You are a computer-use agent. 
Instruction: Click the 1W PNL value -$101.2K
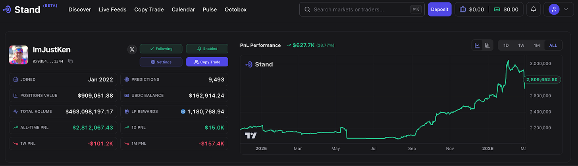[x=100, y=143]
